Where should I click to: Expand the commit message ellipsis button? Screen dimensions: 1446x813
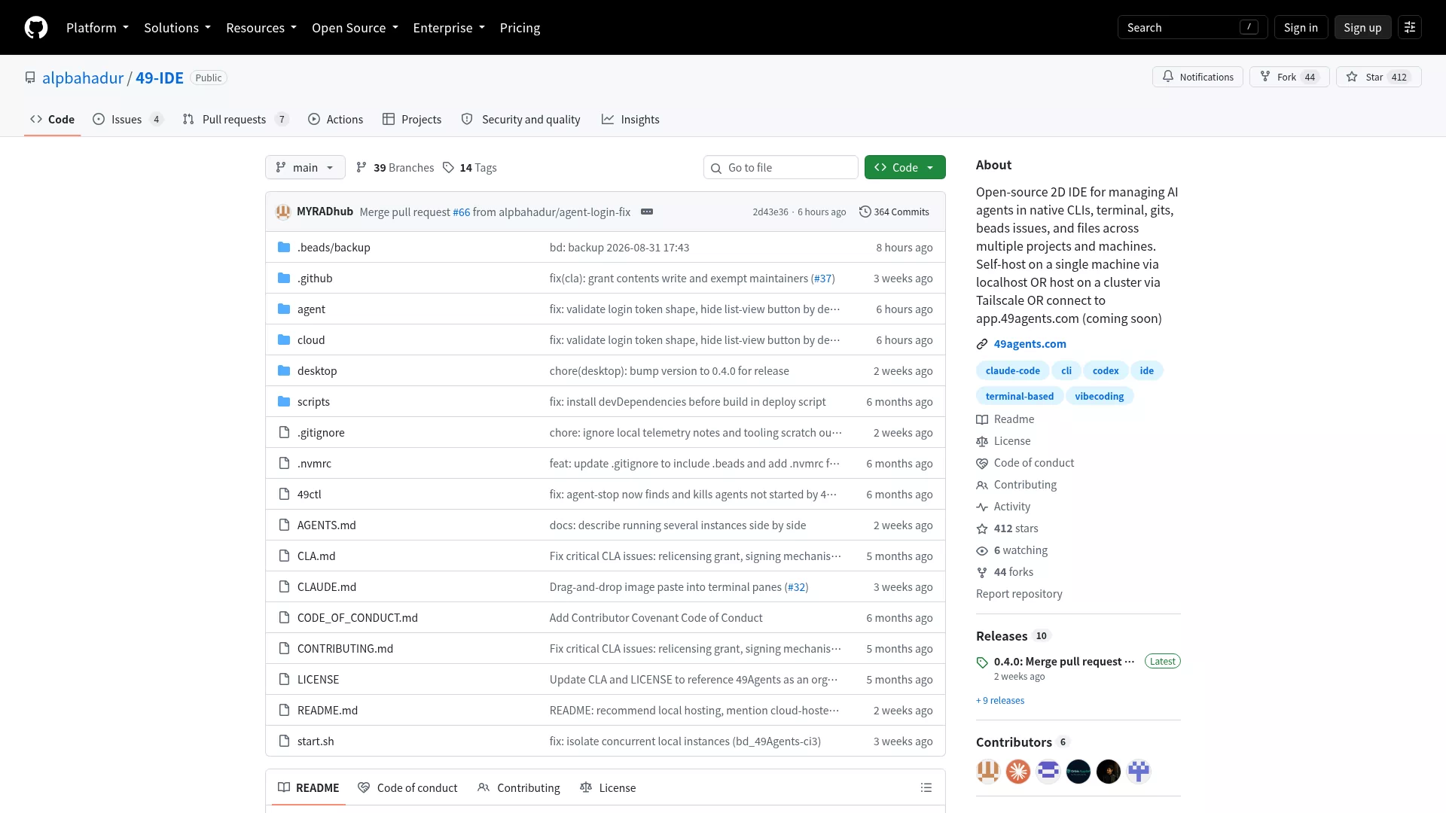[647, 212]
